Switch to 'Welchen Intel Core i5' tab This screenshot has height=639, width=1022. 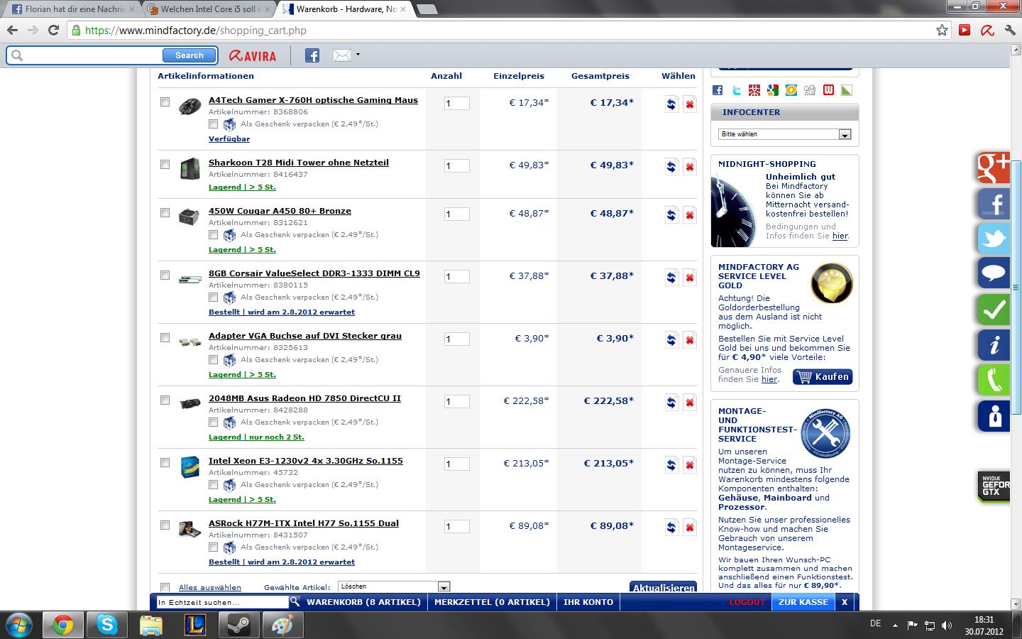click(210, 9)
